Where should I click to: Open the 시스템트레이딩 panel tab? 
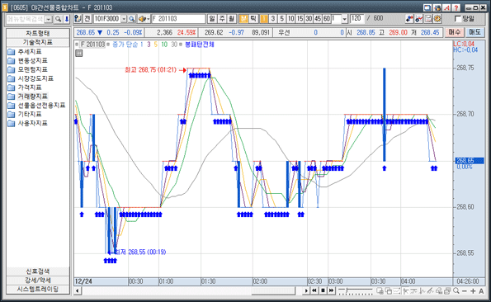point(38,289)
